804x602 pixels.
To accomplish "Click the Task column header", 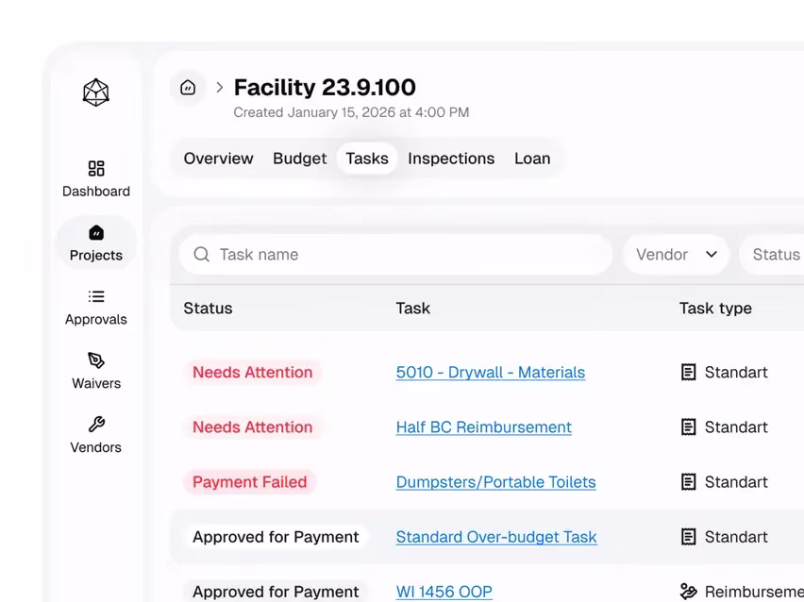I will click(x=412, y=309).
